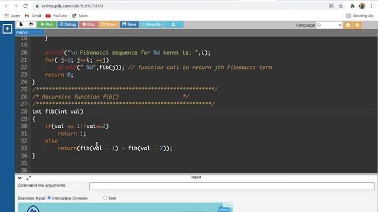Fold the fib function body at line 29
378x212 pixels.
[29, 119]
